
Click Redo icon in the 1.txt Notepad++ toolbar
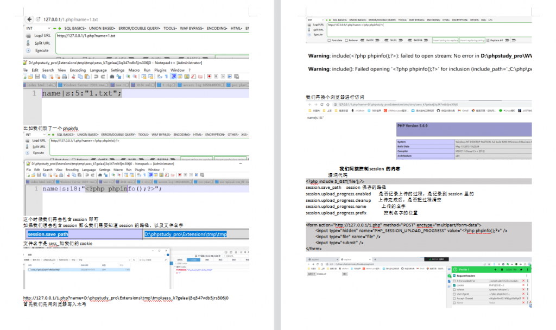103,77
